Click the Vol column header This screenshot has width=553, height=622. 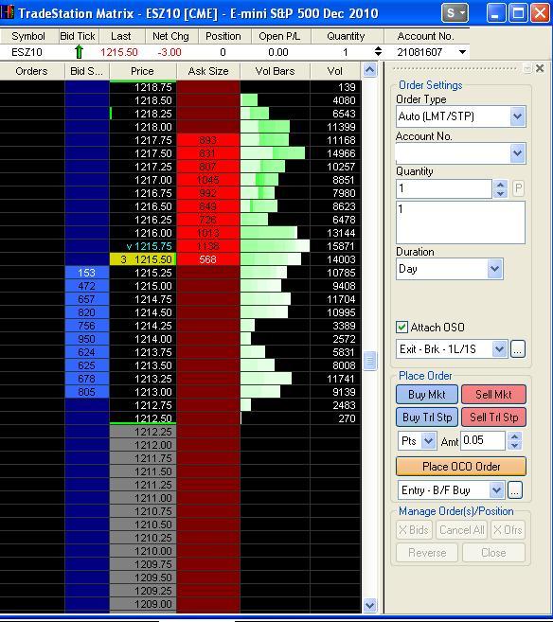point(335,71)
